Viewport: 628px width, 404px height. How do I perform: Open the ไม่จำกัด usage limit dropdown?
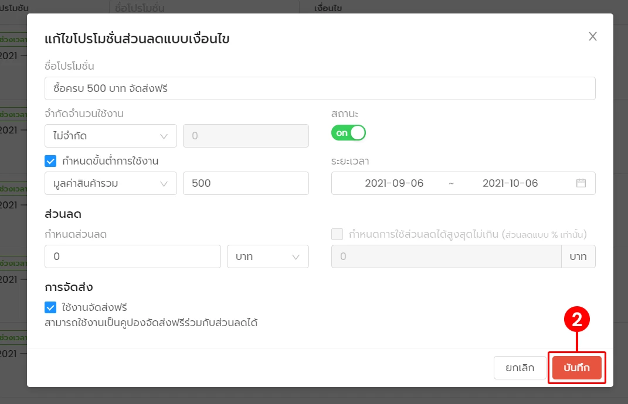coord(110,135)
